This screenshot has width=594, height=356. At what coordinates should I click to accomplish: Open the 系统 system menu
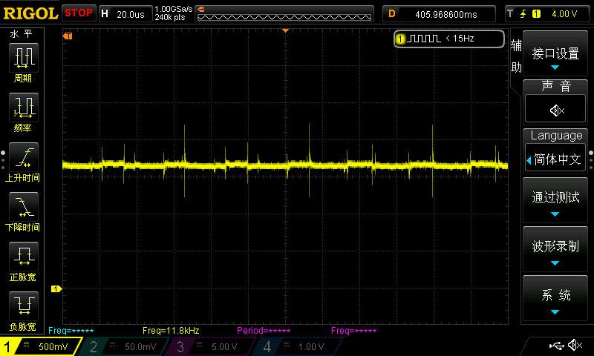(555, 298)
